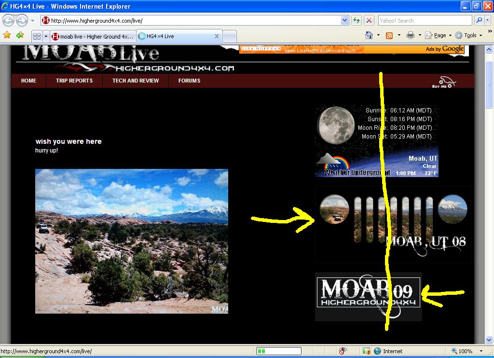Screen dimensions: 494x358
Task: Click the Add to Favorites icon
Action: click(20, 35)
